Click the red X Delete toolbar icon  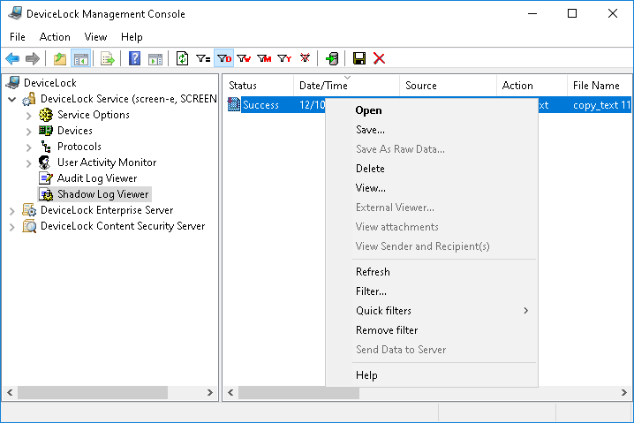tap(380, 59)
